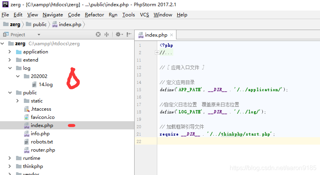Screen dimensions: 320x175
Task: Expand the application folder
Action: tap(10, 51)
